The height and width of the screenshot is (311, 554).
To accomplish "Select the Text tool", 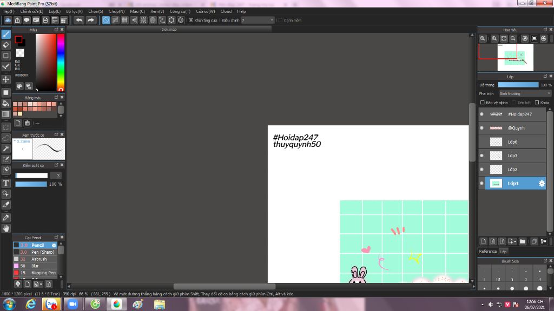I will [x=6, y=184].
